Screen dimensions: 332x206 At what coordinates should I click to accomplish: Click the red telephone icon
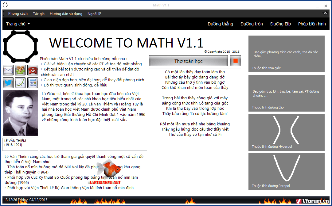pos(33,70)
